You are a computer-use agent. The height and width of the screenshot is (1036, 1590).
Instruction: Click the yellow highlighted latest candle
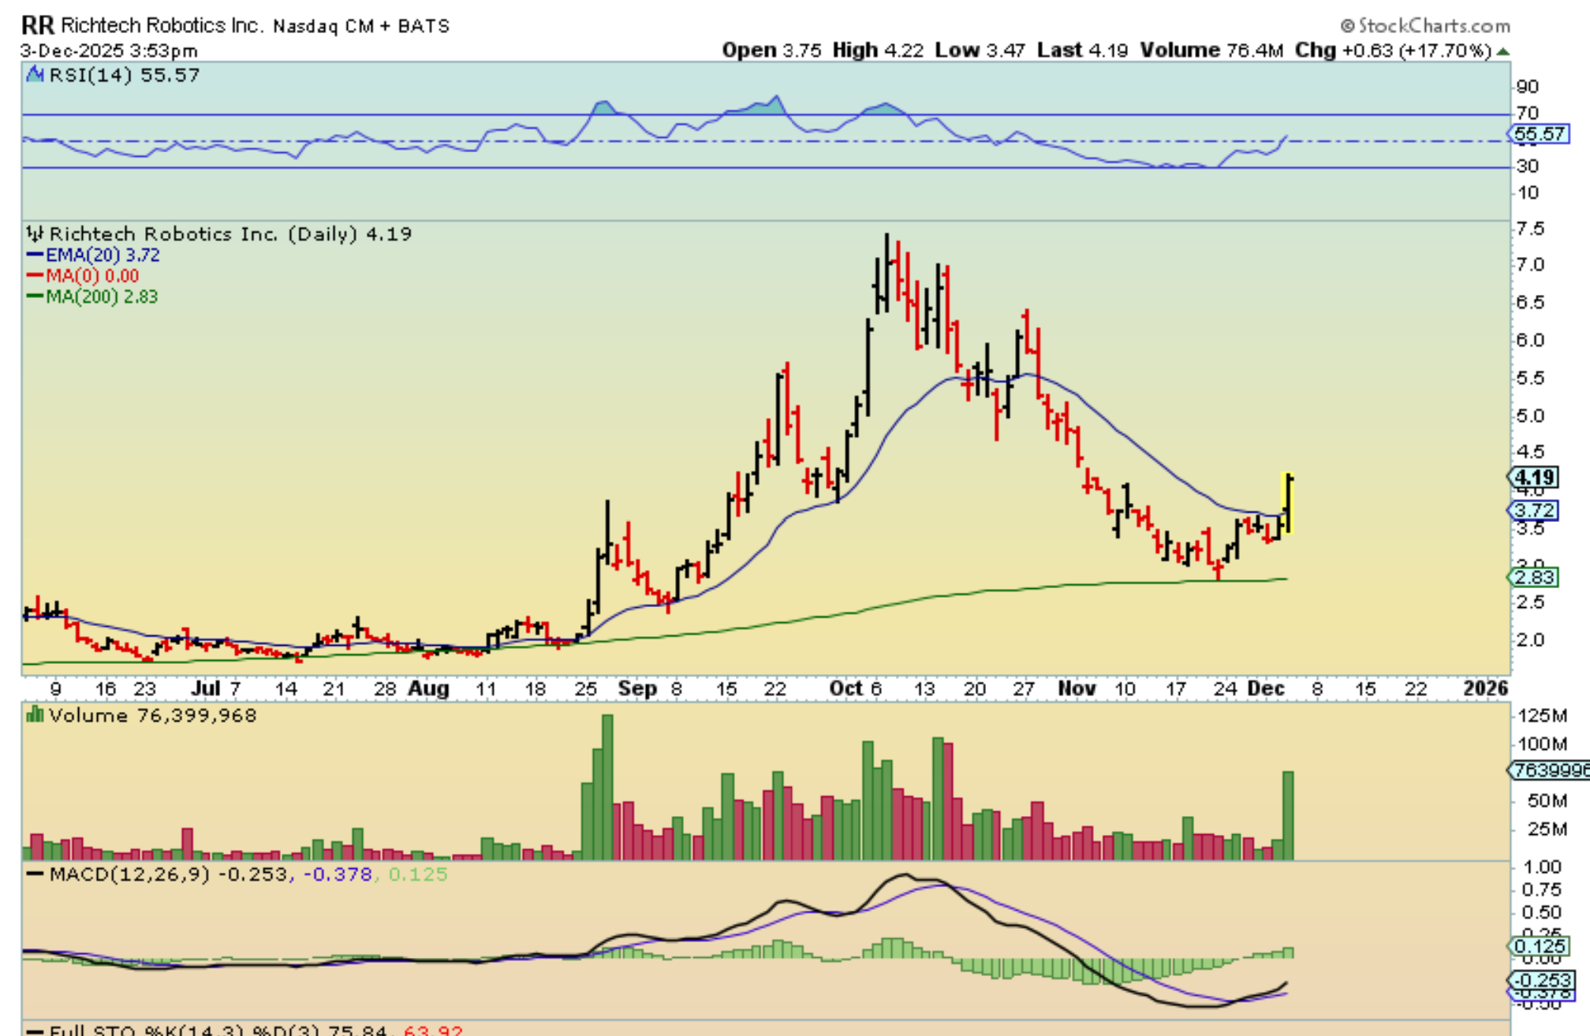click(1289, 503)
